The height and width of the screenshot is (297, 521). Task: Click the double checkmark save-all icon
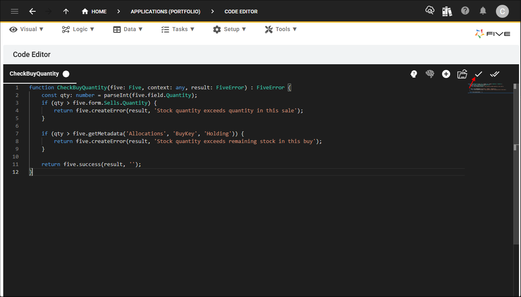point(495,74)
